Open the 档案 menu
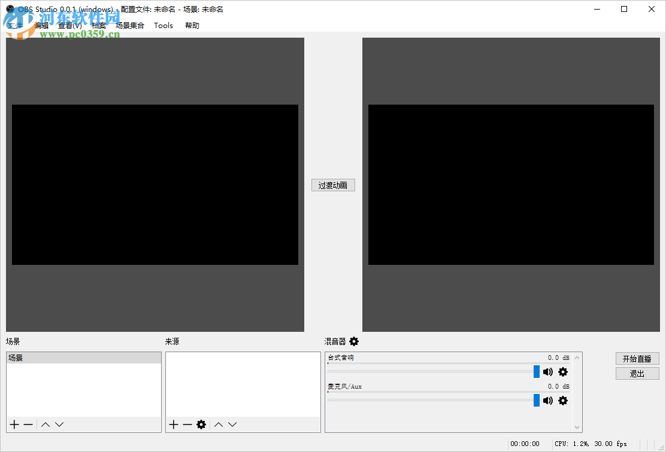 99,26
